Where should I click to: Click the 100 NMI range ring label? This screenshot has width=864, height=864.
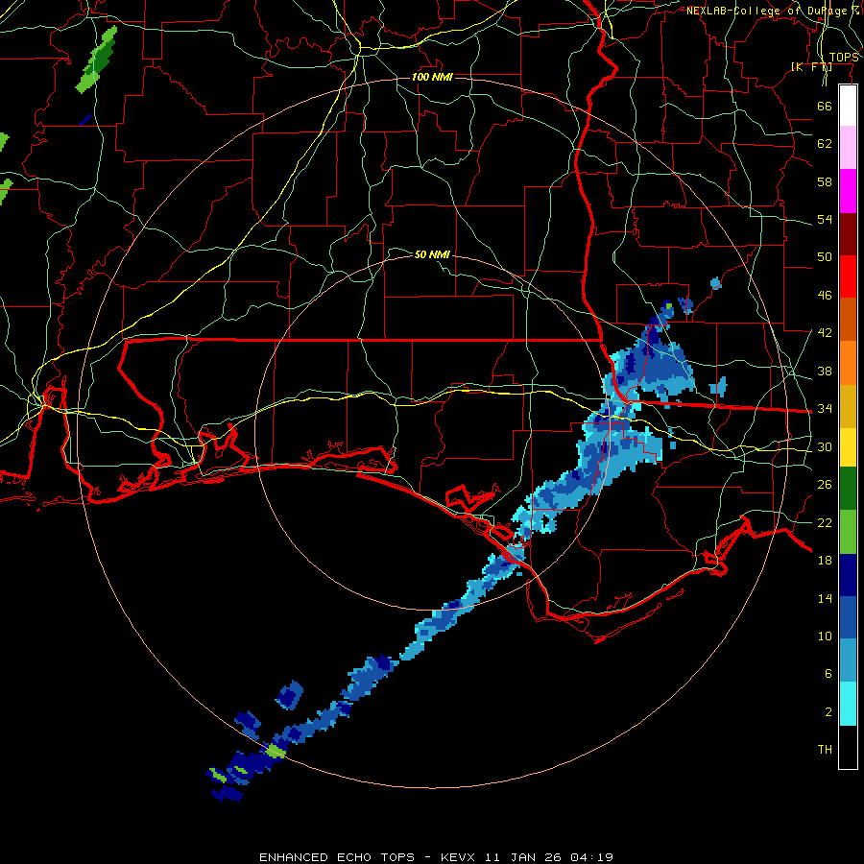pos(433,77)
